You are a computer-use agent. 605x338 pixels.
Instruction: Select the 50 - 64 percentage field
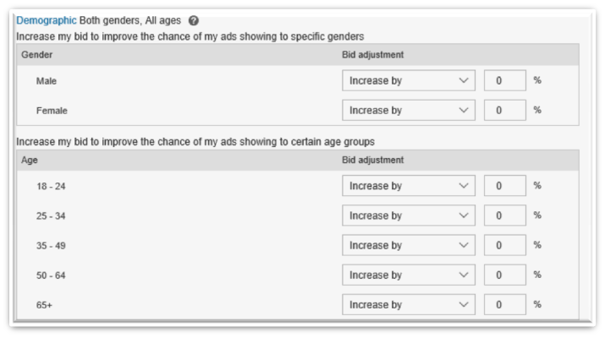[x=504, y=275]
